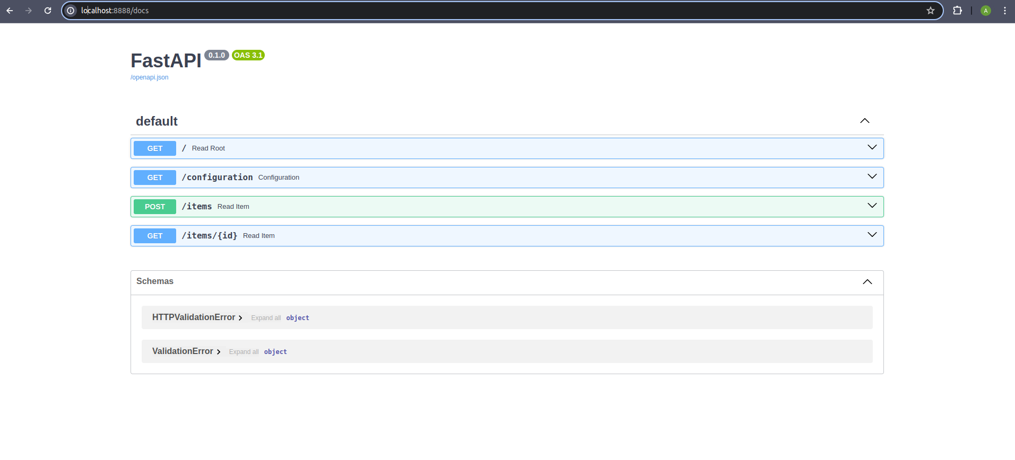Click the /items path on POST row
This screenshot has height=460, width=1015.
coord(197,207)
